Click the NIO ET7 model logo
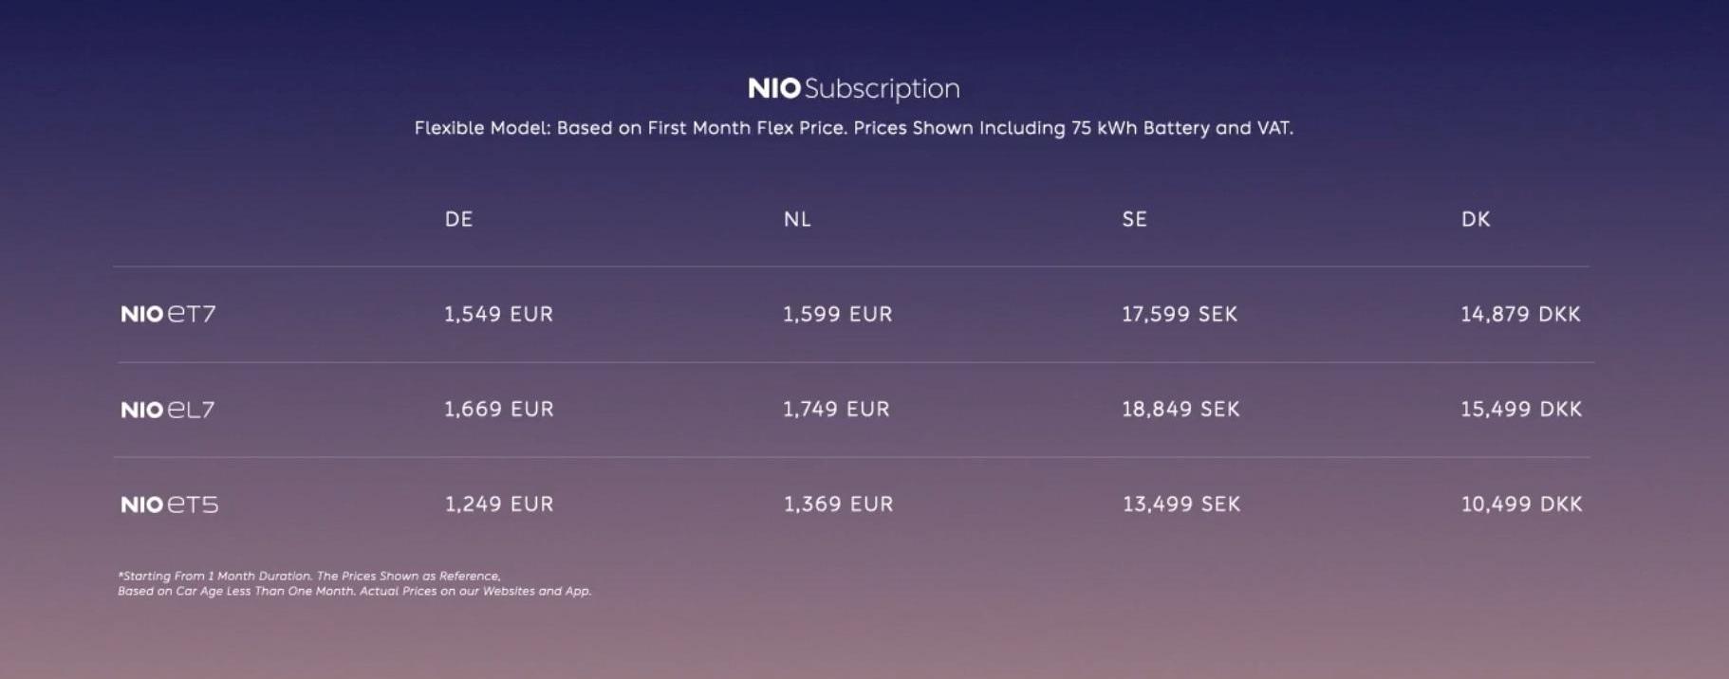 [x=168, y=314]
